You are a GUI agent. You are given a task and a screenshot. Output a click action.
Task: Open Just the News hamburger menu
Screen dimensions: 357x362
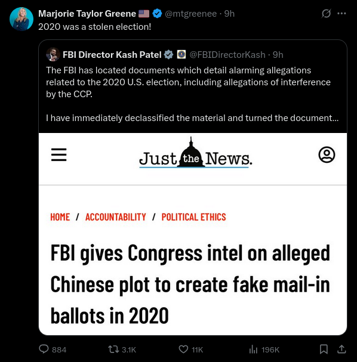[x=59, y=154]
